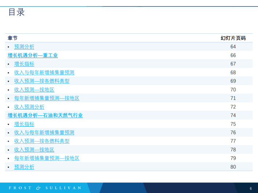Click slide number 6 in the footer
This screenshot has height=193, width=258.
click(251, 188)
